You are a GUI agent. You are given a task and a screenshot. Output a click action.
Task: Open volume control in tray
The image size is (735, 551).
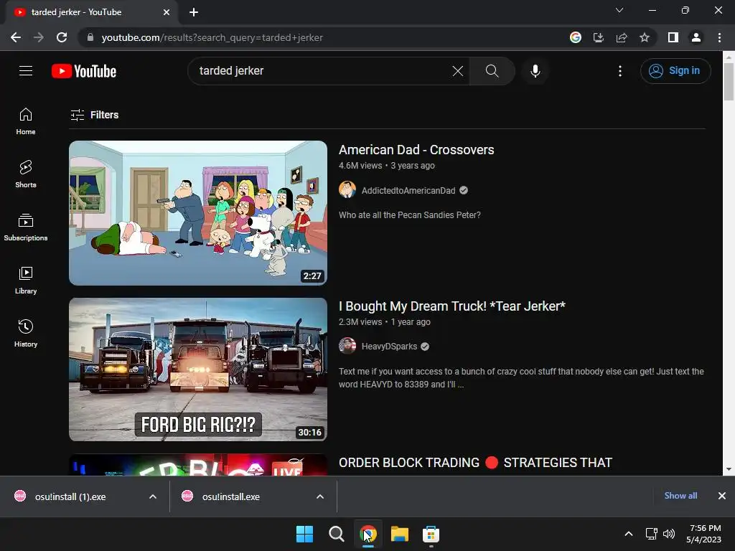click(669, 534)
